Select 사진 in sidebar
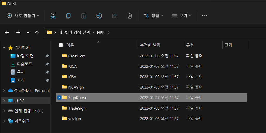Image resolution: width=266 pixels, height=133 pixels. (21, 80)
